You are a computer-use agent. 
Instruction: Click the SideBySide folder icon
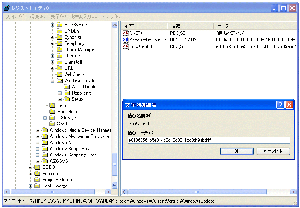(x=60, y=25)
